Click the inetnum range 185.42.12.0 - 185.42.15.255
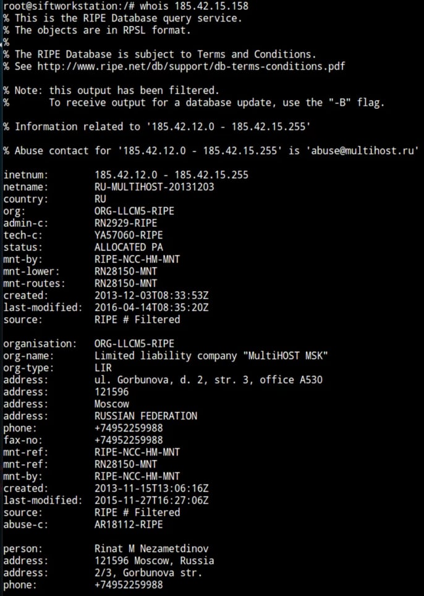 [171, 175]
